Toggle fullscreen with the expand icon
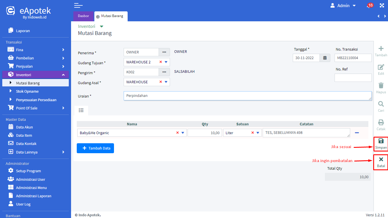The height and width of the screenshot is (218, 388). (382, 6)
